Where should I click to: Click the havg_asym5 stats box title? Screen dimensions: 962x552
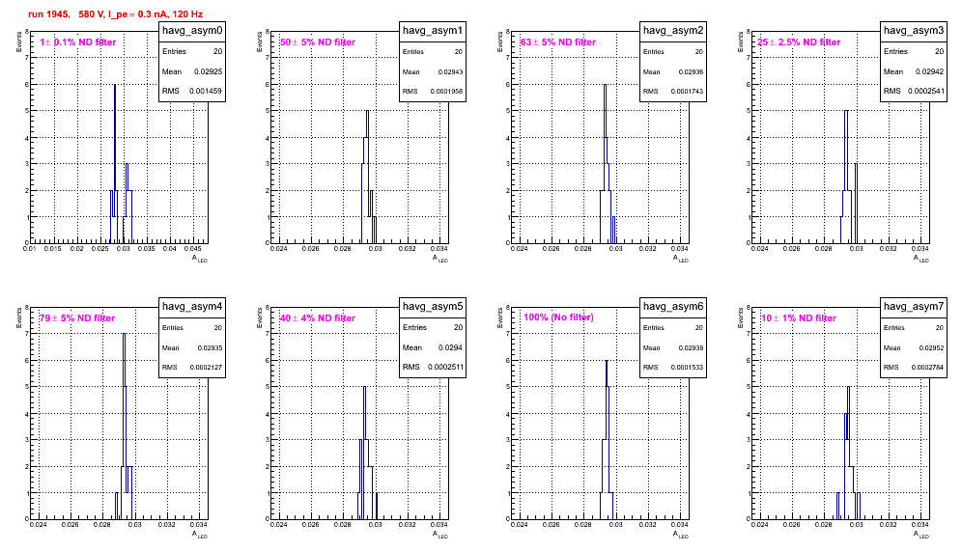433,307
